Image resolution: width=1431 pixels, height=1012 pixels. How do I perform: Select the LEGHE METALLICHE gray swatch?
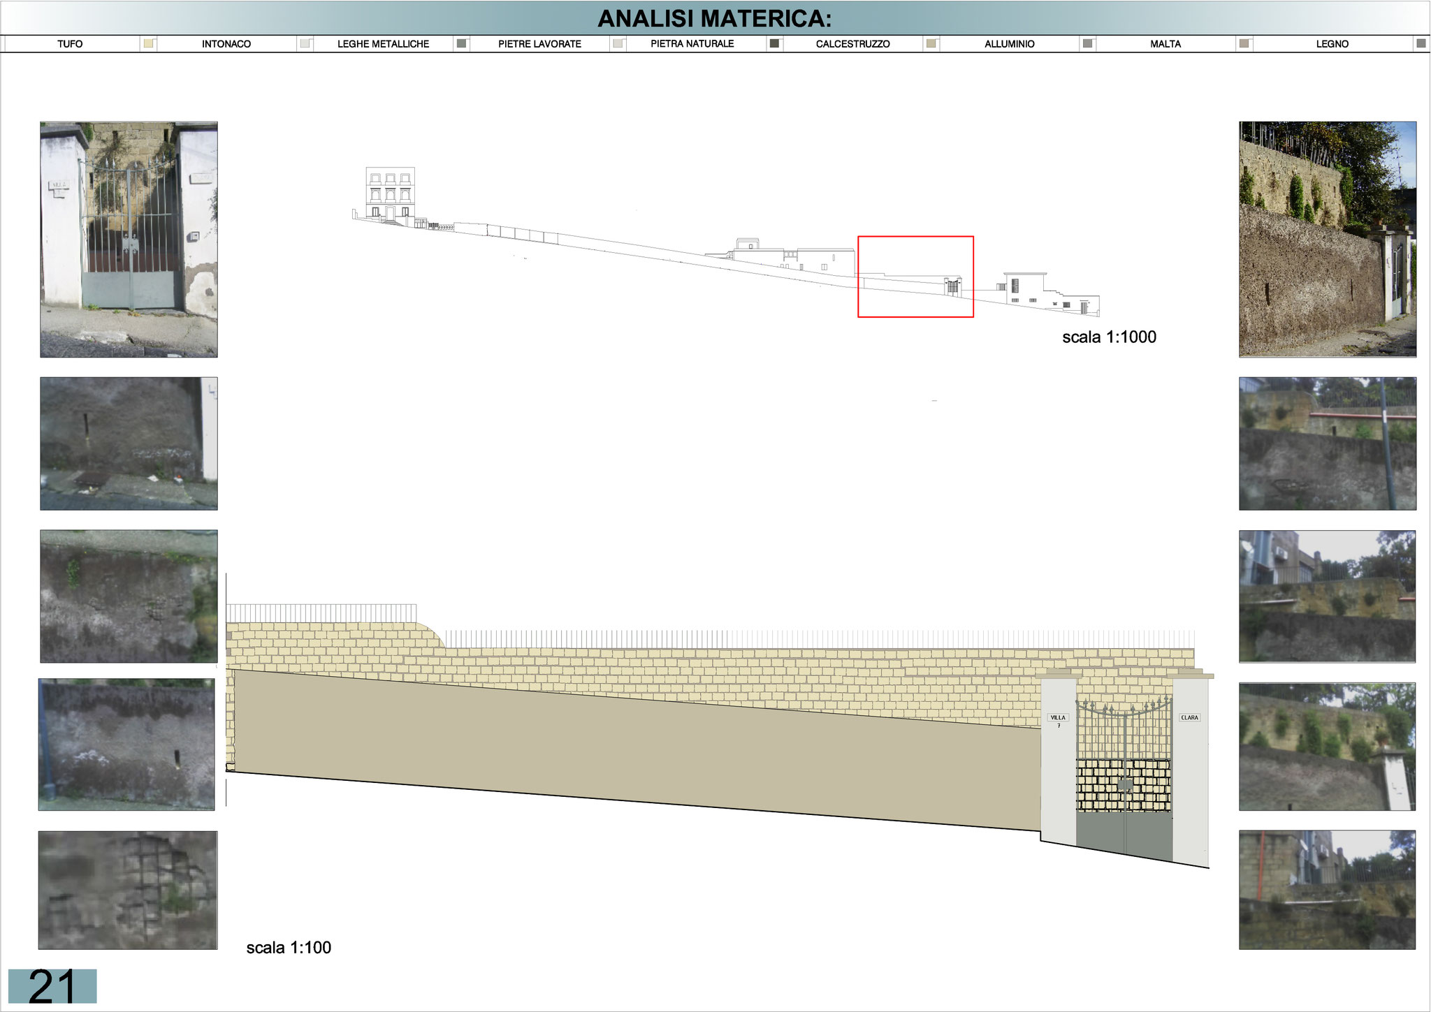pos(461,43)
